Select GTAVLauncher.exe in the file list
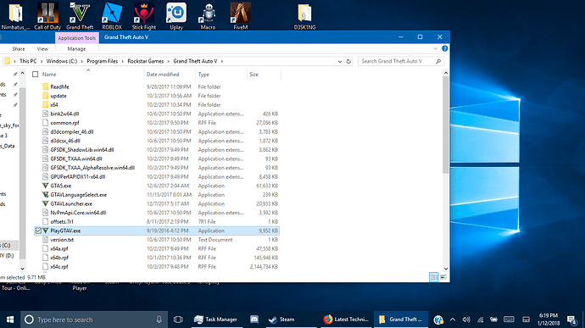Image resolution: width=585 pixels, height=328 pixels. (71, 203)
